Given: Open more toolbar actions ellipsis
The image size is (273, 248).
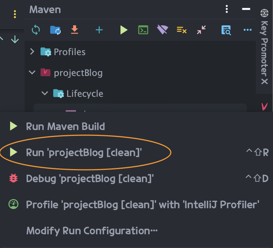Looking at the screenshot, I should click(247, 30).
